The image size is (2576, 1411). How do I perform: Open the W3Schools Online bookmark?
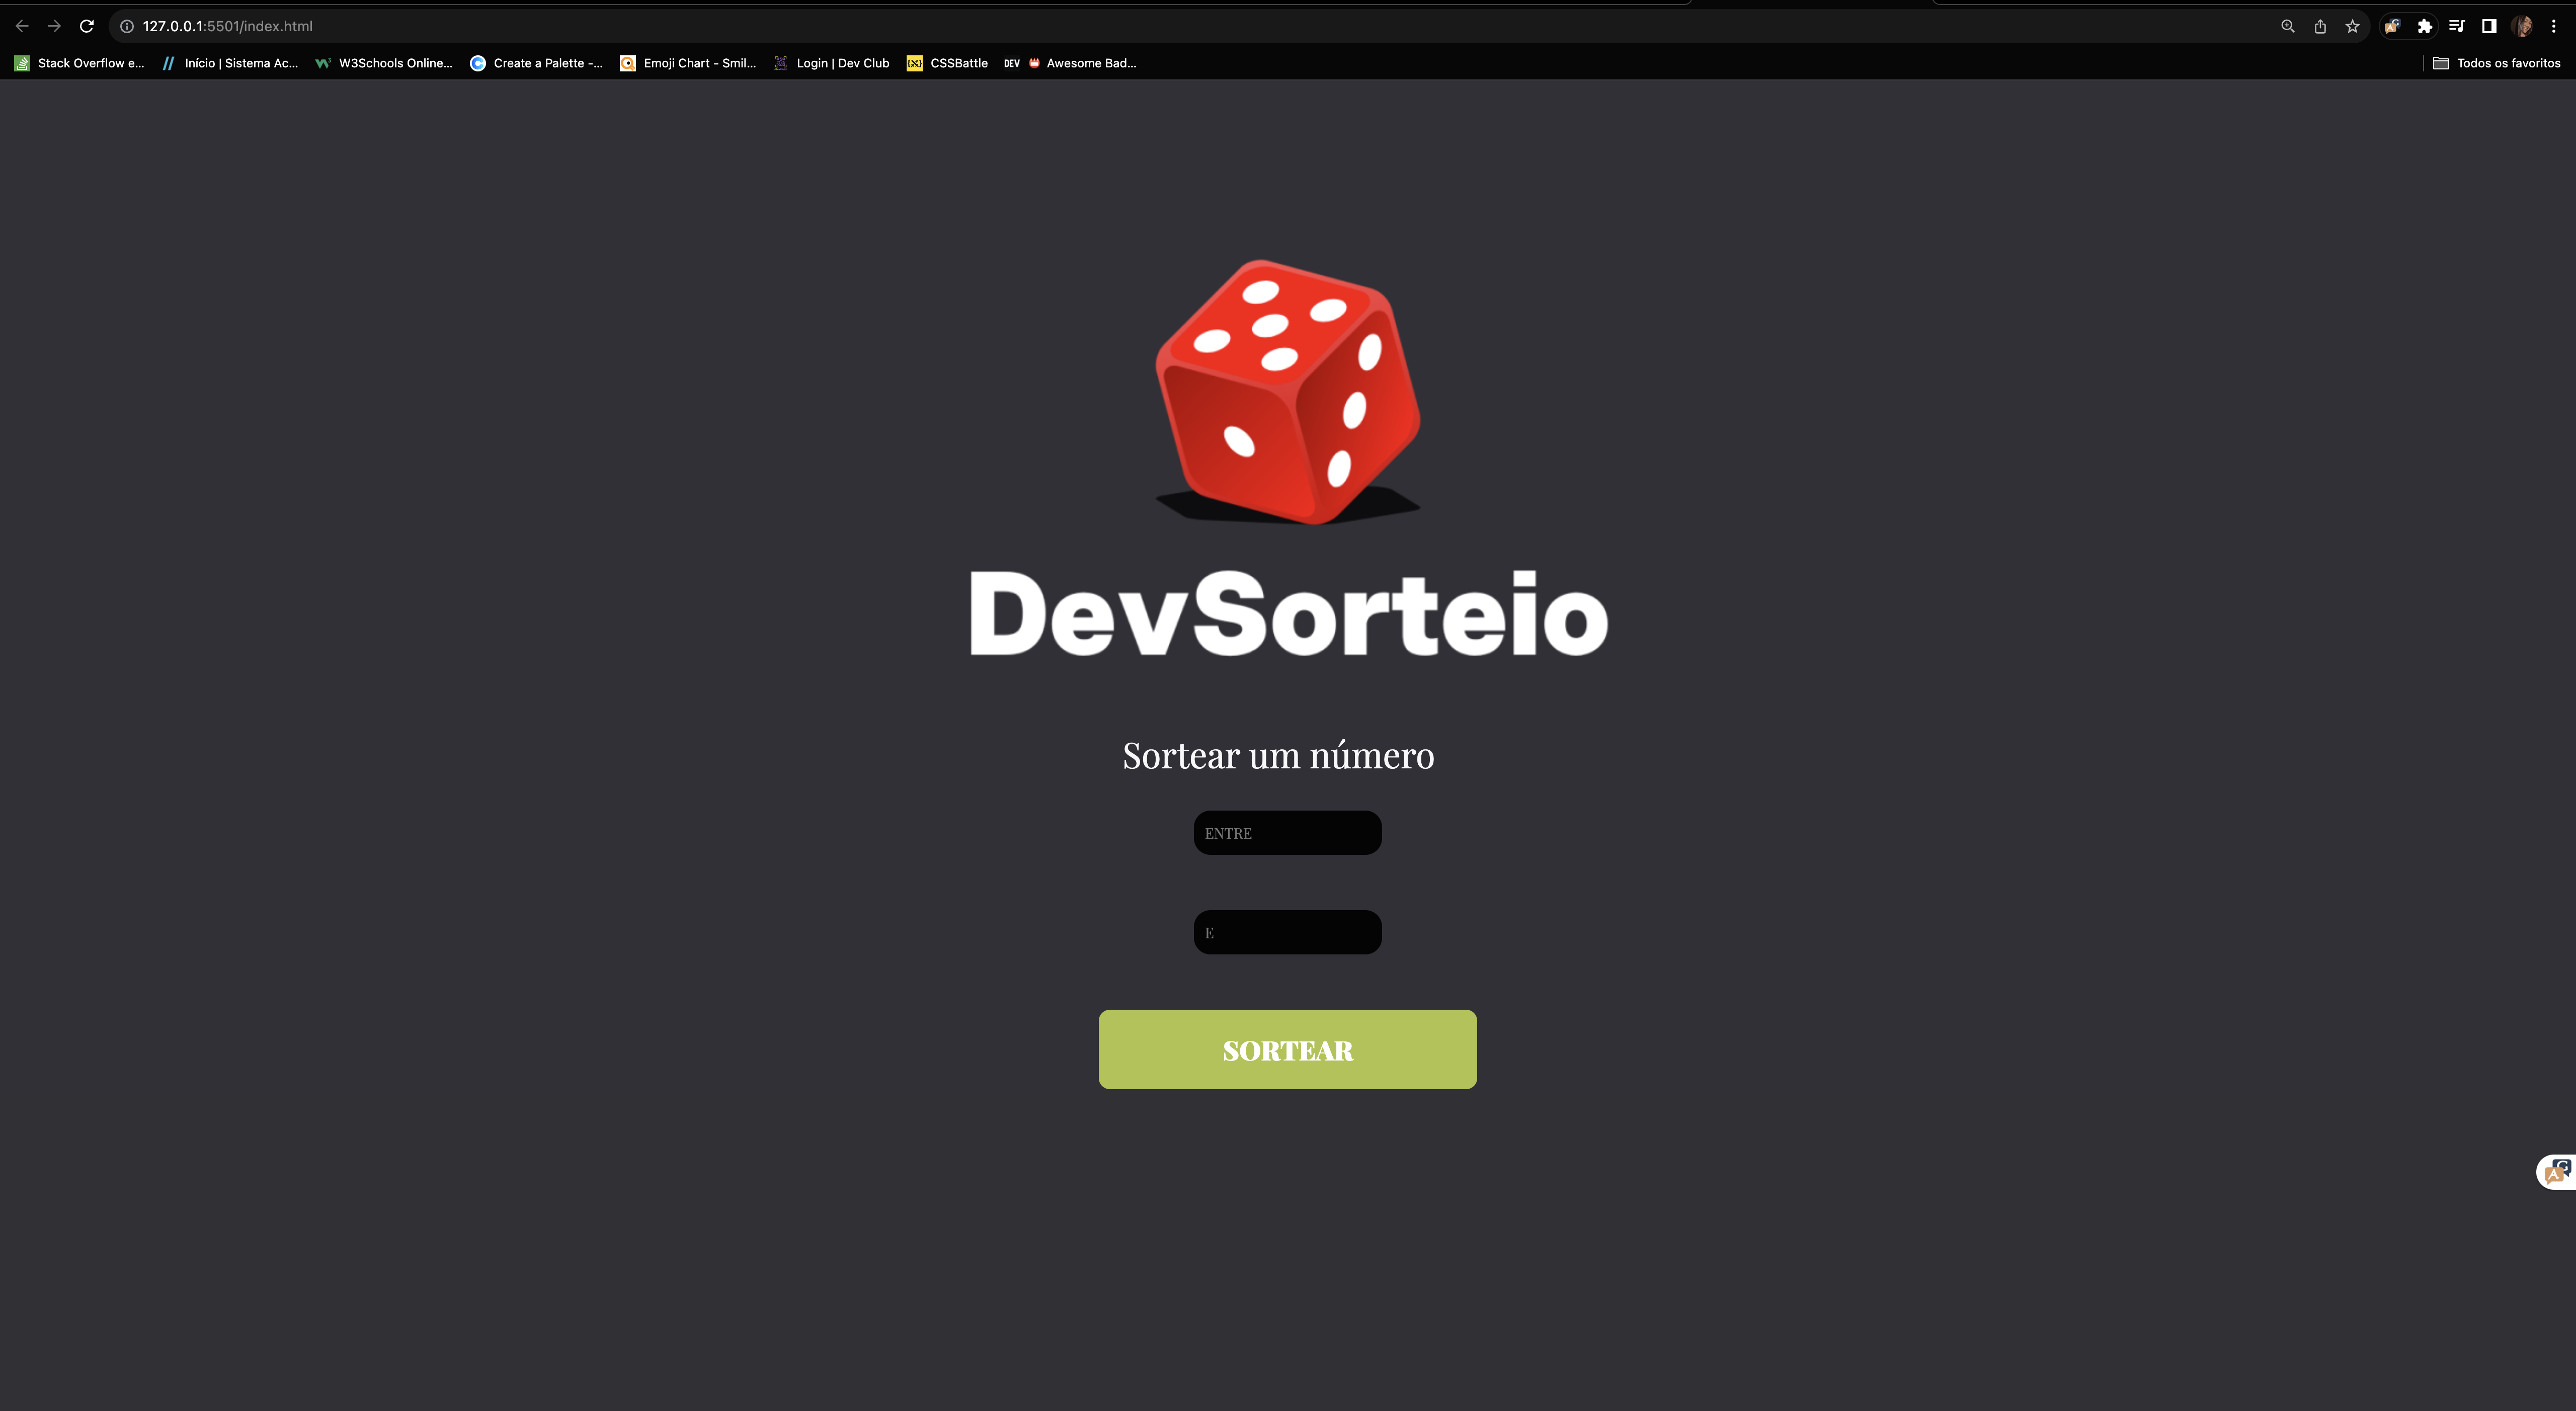[x=383, y=62]
